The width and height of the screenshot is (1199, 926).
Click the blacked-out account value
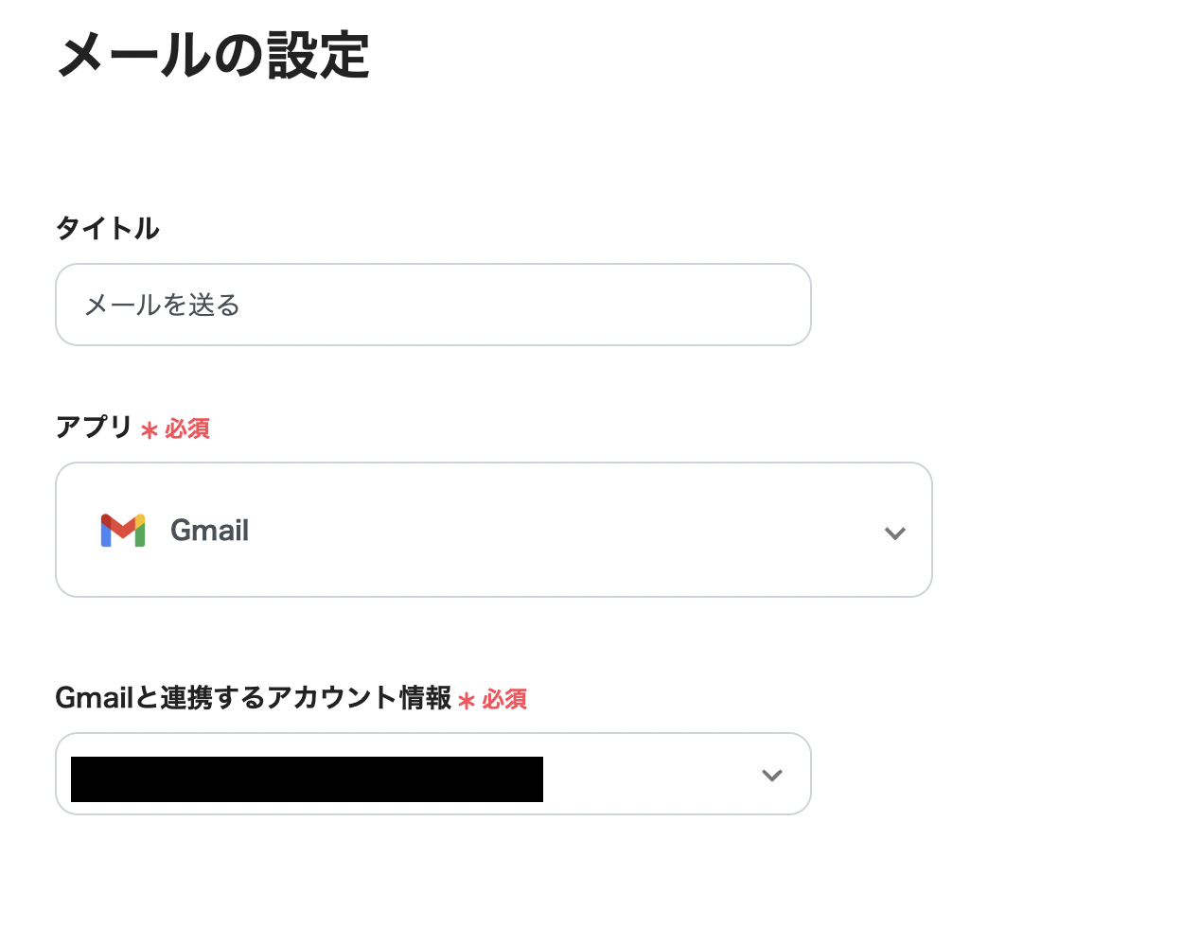click(307, 779)
